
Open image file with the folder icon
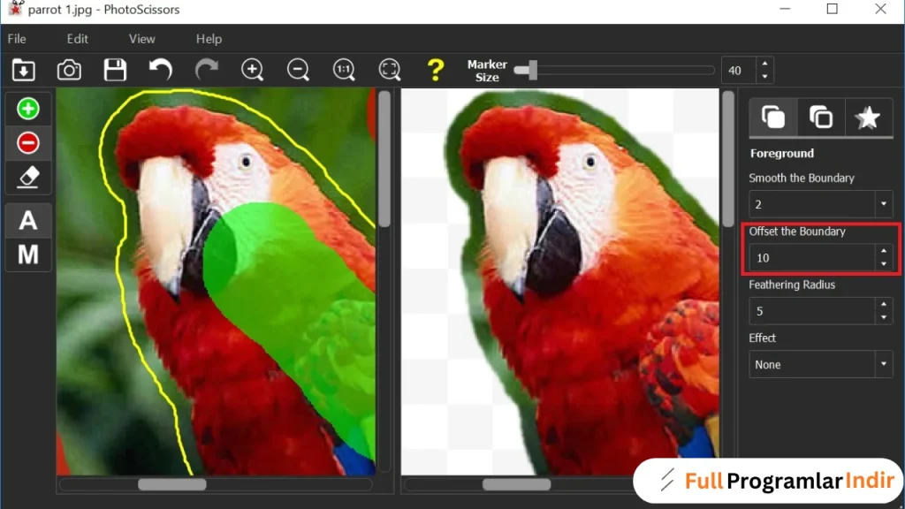click(24, 71)
